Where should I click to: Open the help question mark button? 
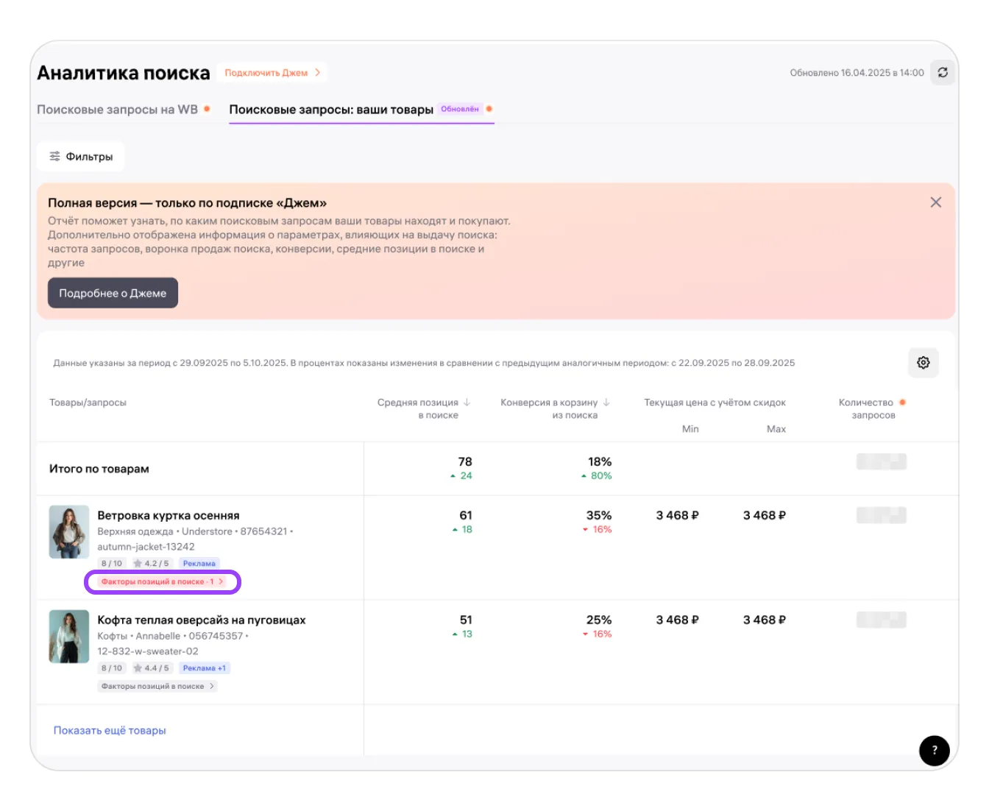click(x=934, y=750)
